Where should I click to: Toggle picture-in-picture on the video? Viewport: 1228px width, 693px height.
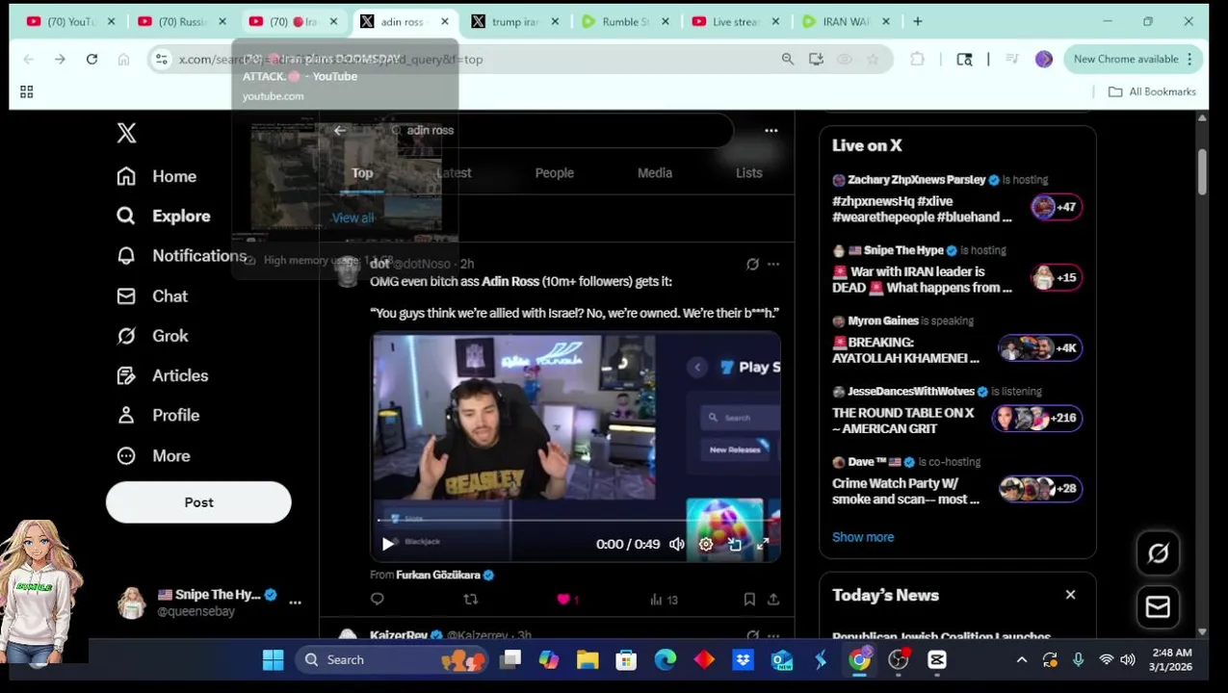coord(735,544)
